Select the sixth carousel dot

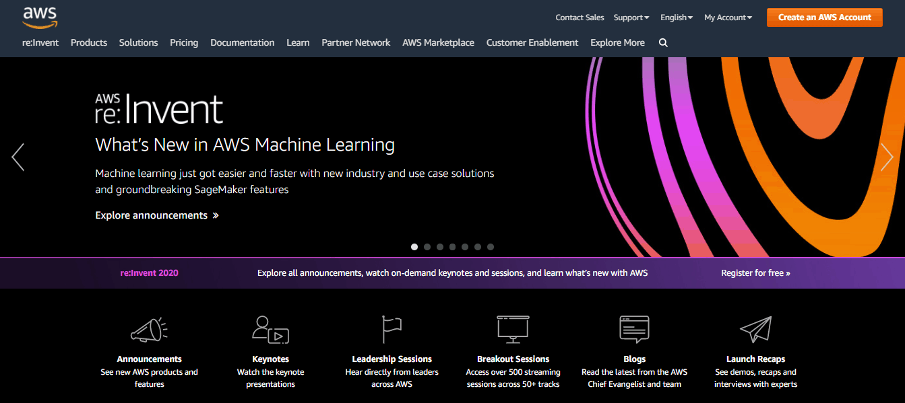(x=478, y=247)
